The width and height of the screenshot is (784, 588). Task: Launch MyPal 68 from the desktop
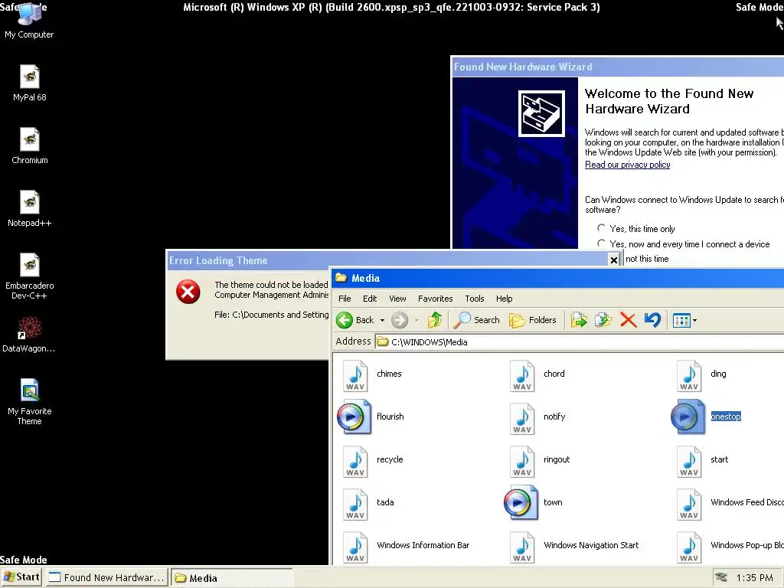30,83
